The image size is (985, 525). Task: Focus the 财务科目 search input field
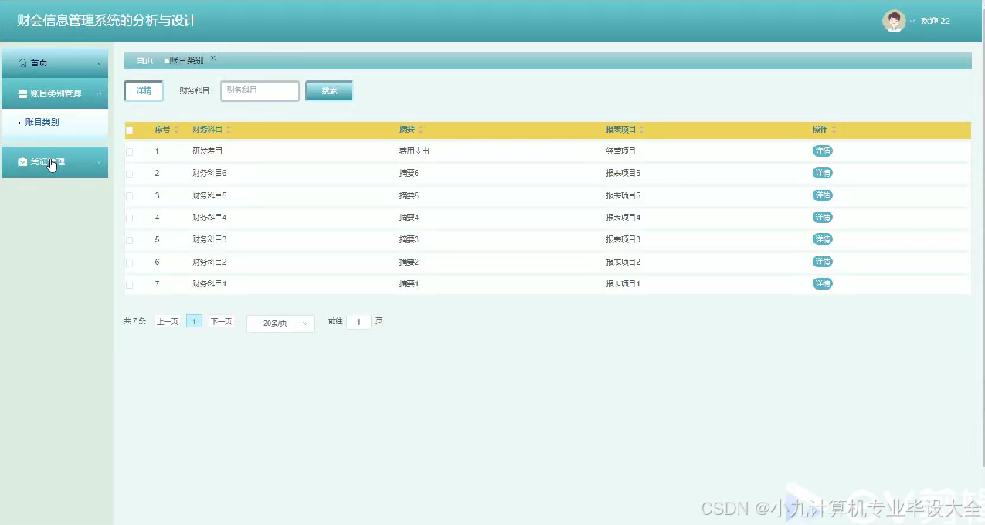click(x=260, y=90)
